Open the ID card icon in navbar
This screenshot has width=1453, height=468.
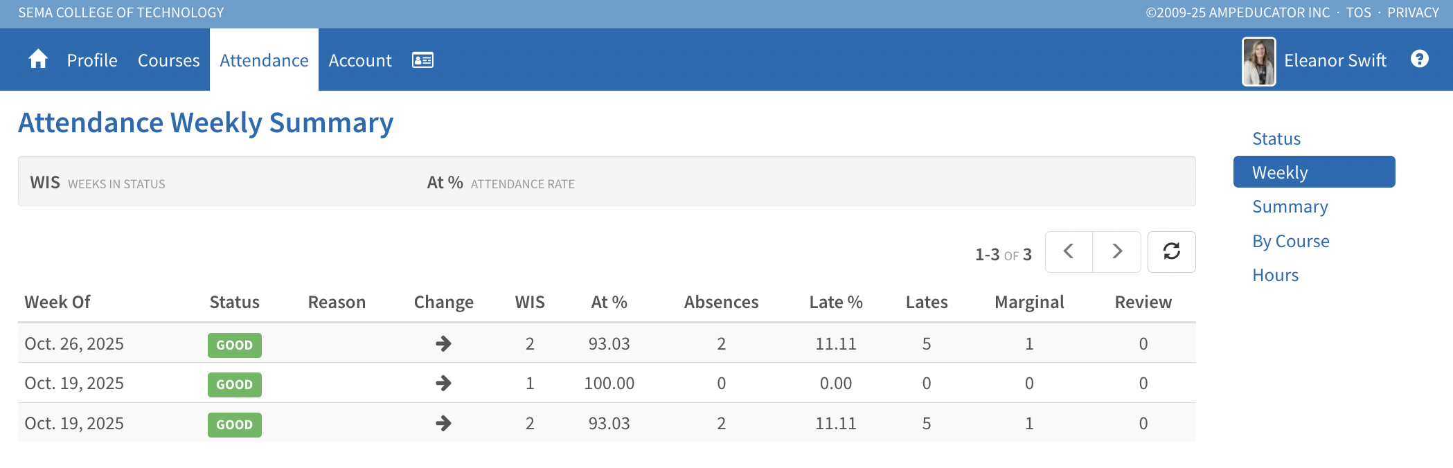(x=422, y=60)
